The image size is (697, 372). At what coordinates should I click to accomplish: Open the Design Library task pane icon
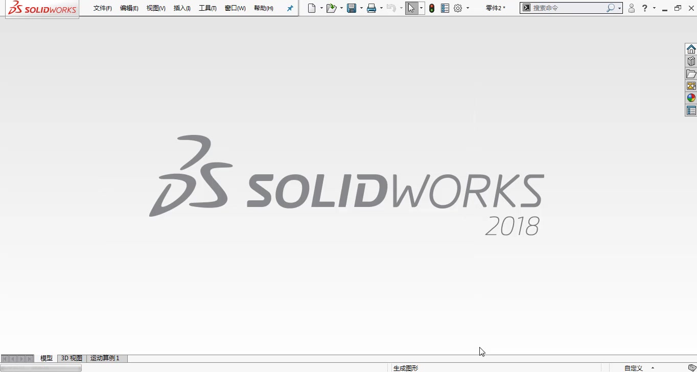pyautogui.click(x=691, y=61)
